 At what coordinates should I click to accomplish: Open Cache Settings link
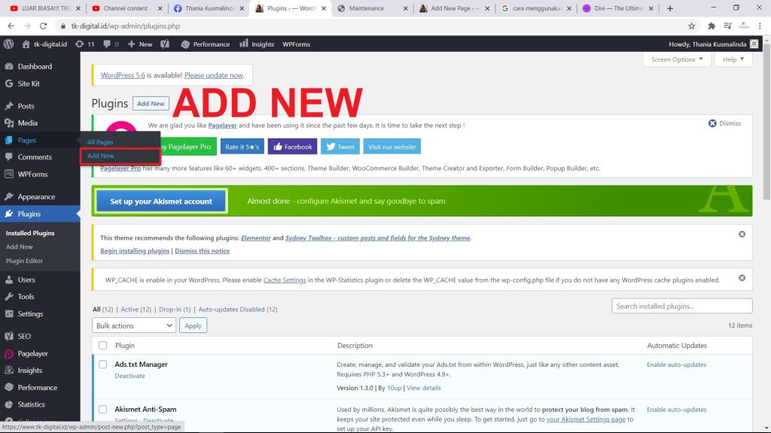pyautogui.click(x=285, y=280)
